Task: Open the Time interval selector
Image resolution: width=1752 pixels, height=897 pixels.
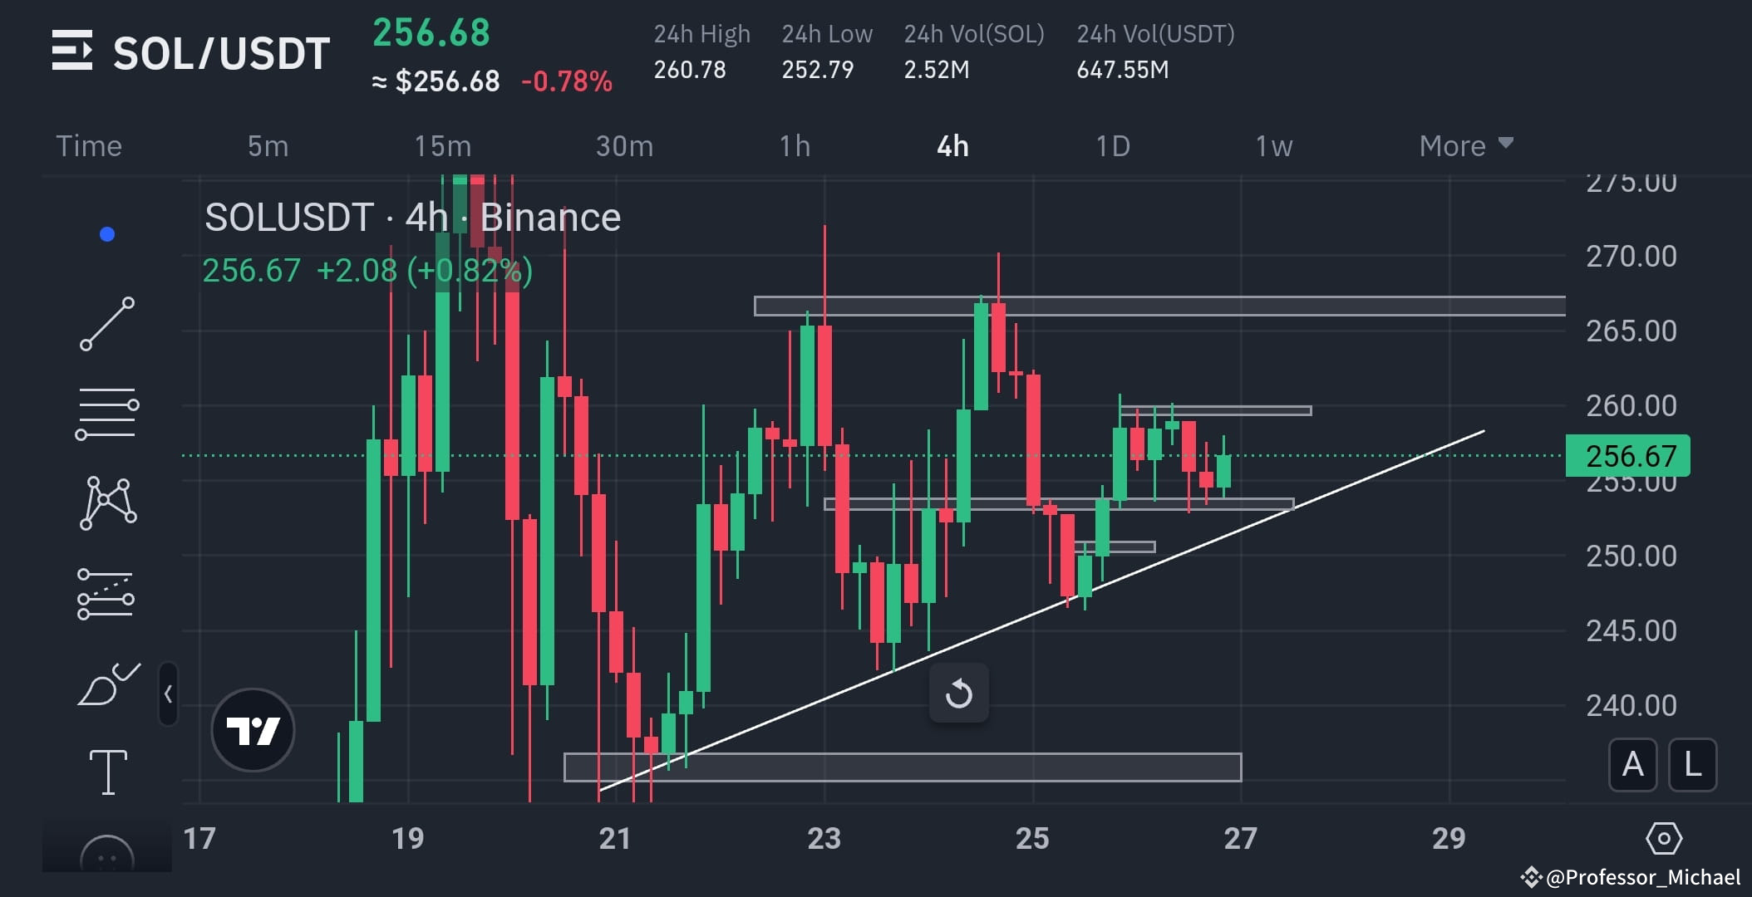Action: pyautogui.click(x=88, y=145)
